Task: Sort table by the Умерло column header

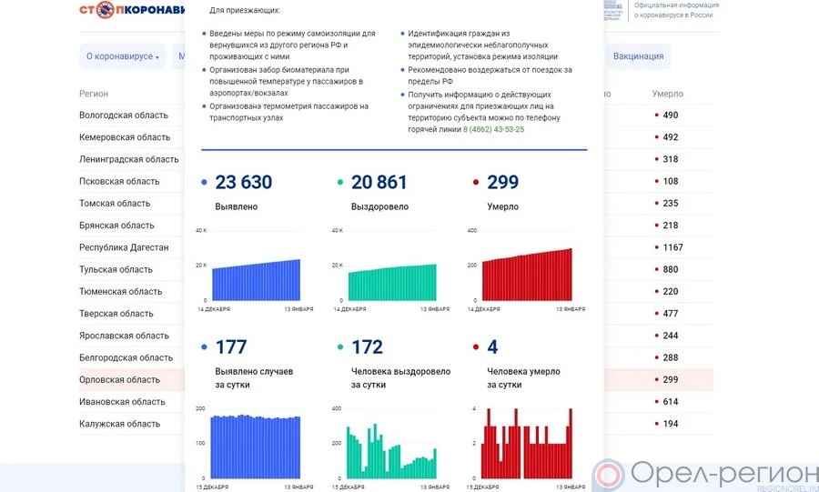Action: (667, 94)
